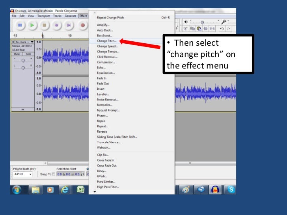The height and width of the screenshot is (215, 287).
Task: Open Internet Explorer from taskbar
Action: 65,190
